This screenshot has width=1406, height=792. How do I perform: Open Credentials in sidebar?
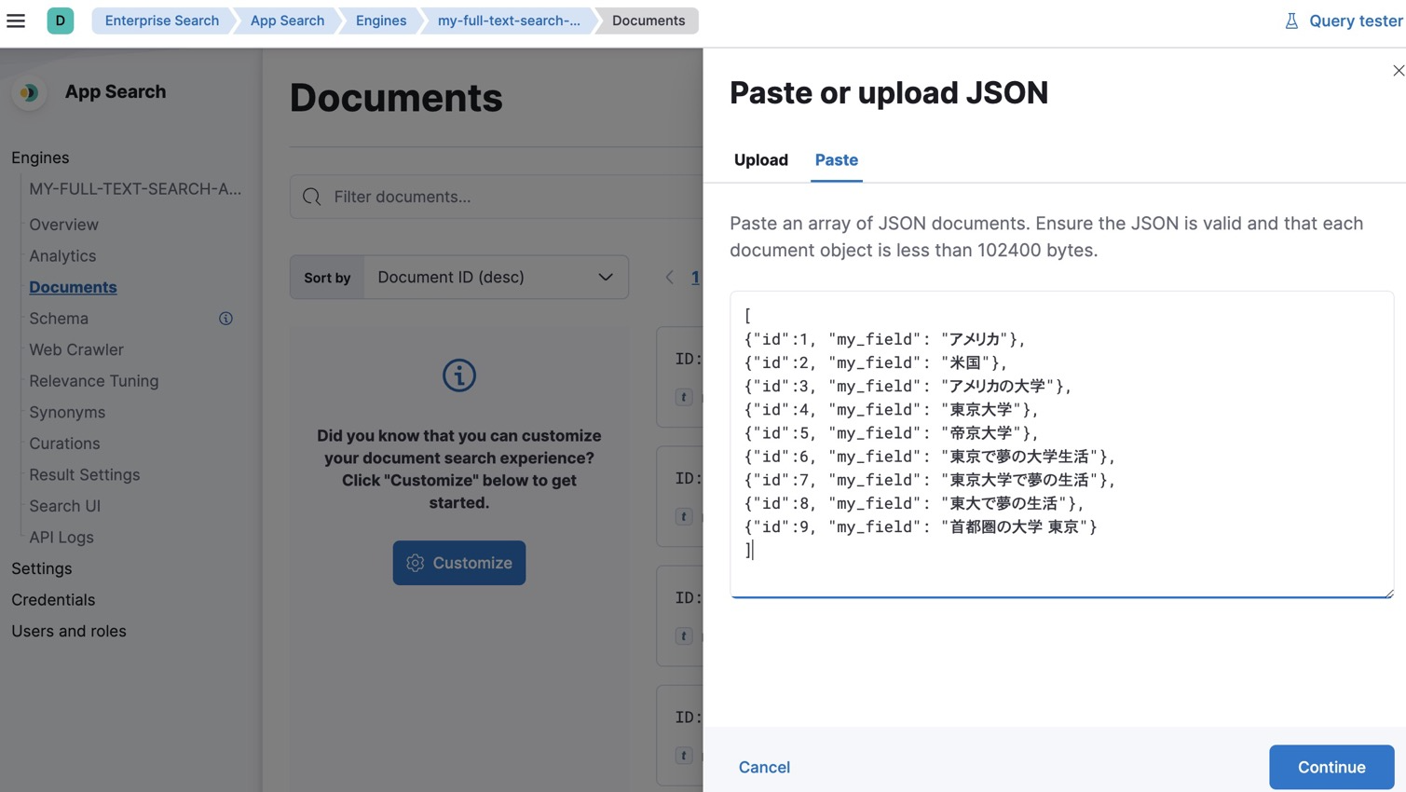click(53, 600)
